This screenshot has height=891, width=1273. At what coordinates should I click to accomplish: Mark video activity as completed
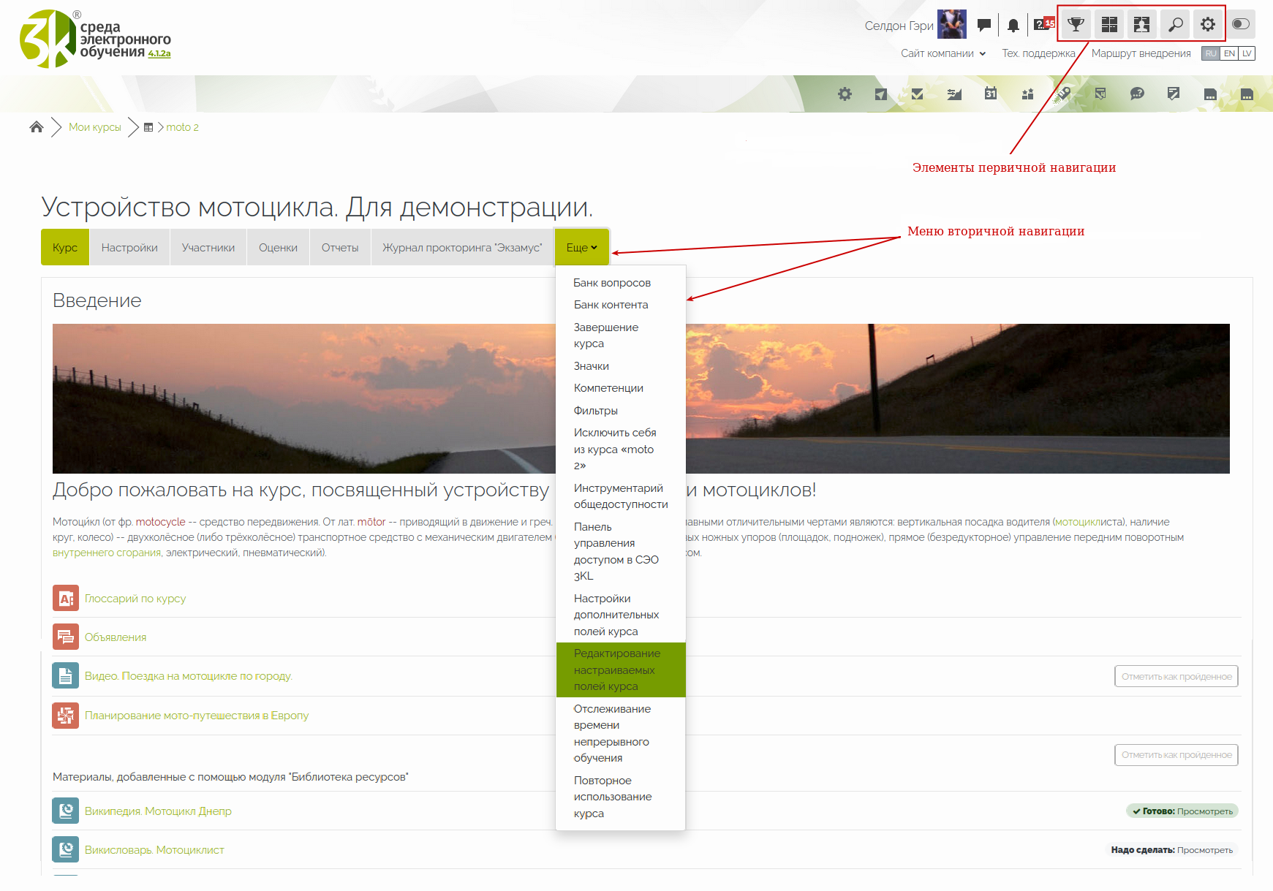[x=1176, y=676]
